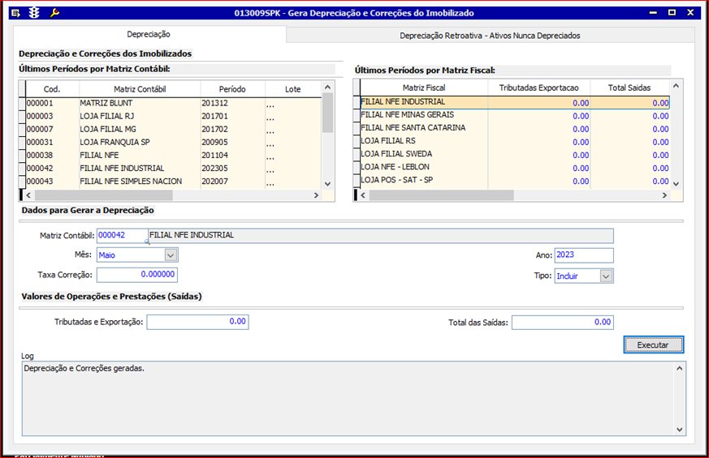709x458 pixels.
Task: Click the Ano input field with 2023
Action: pos(583,255)
